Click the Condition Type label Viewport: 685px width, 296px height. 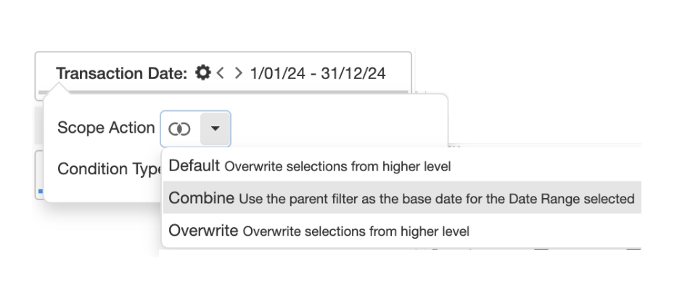coord(110,169)
